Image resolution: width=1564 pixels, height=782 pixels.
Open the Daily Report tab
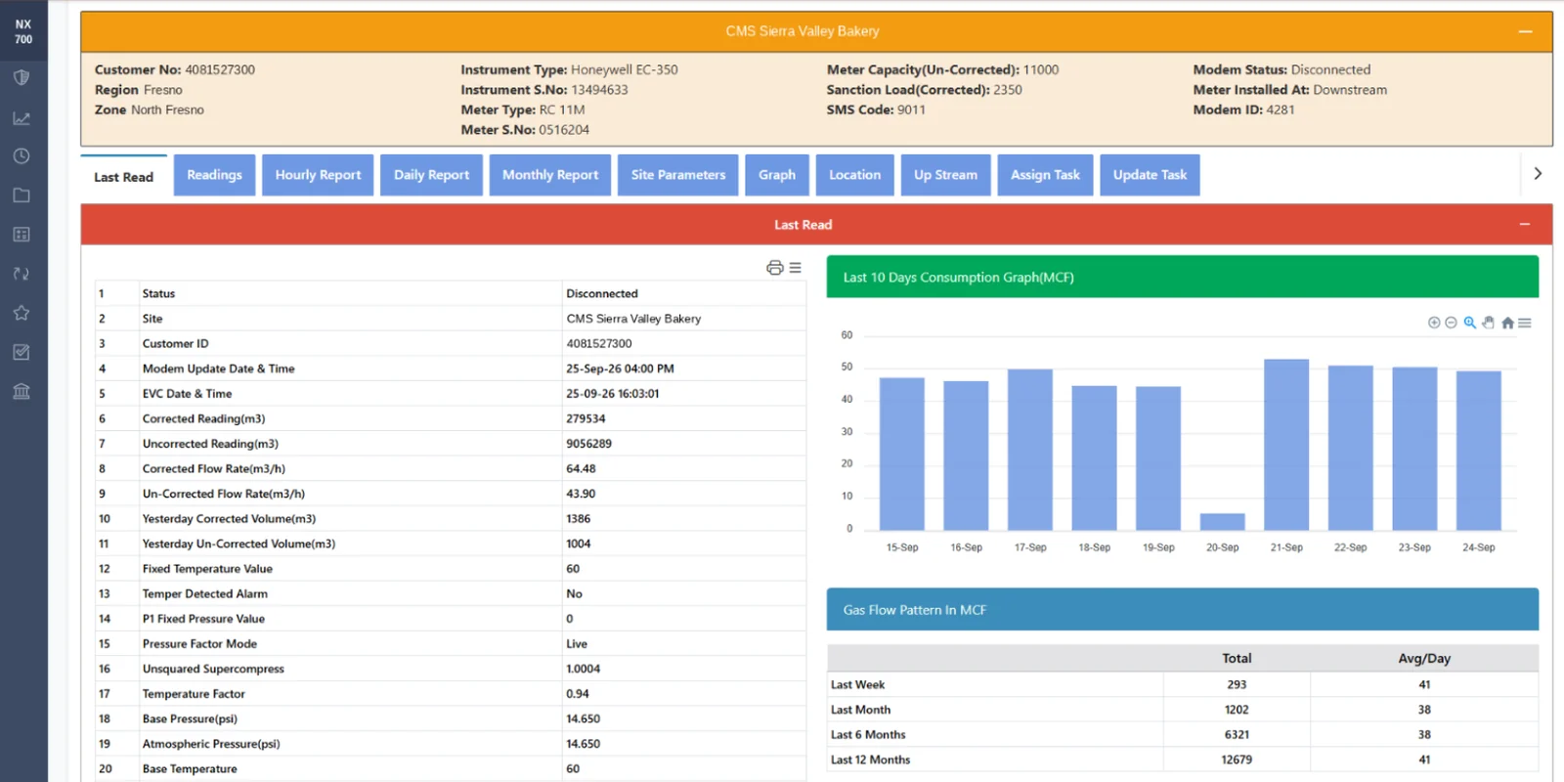click(432, 175)
